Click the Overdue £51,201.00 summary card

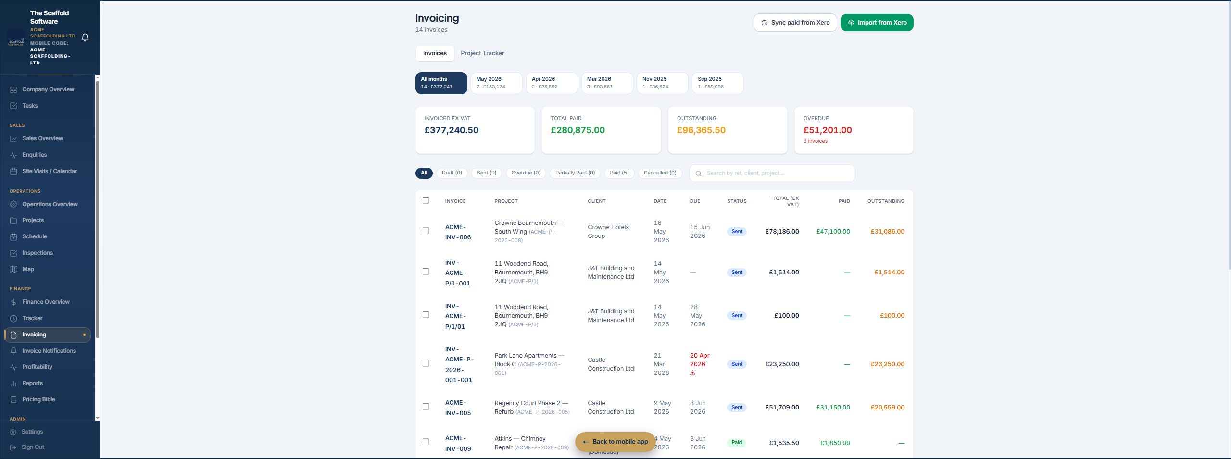854,130
